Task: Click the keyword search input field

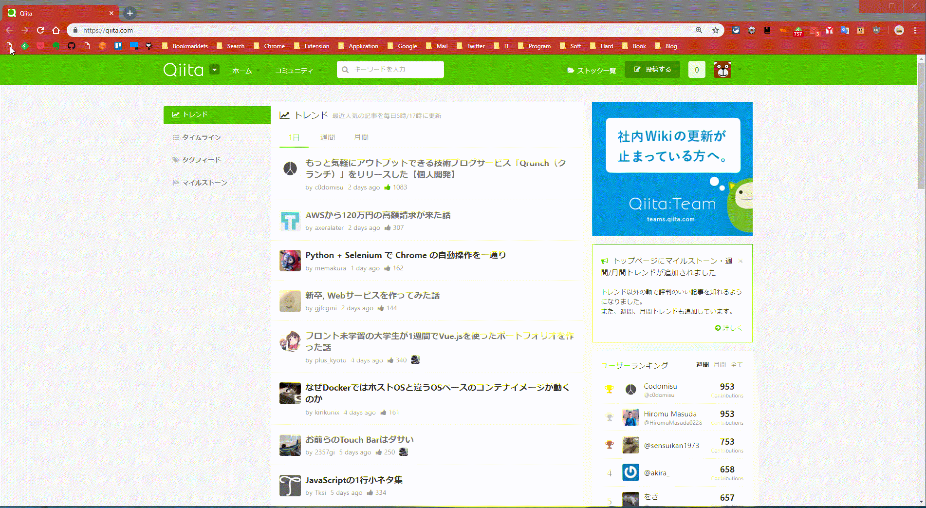Action: 390,70
